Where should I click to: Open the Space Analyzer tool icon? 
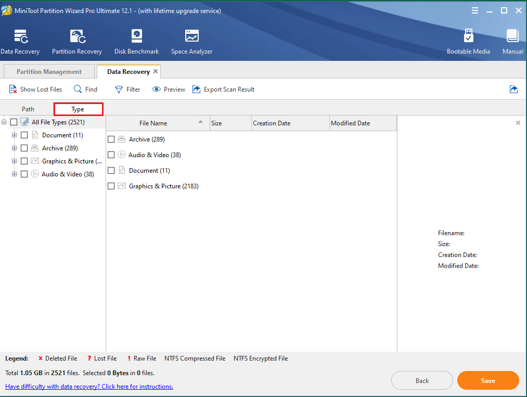coord(191,36)
